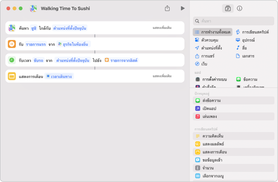Open the Action Library panel icon
Image resolution: width=278 pixels, height=182 pixels.
click(228, 9)
